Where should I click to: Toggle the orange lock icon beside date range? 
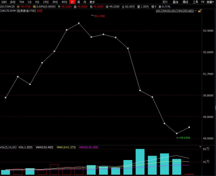coord(200,11)
